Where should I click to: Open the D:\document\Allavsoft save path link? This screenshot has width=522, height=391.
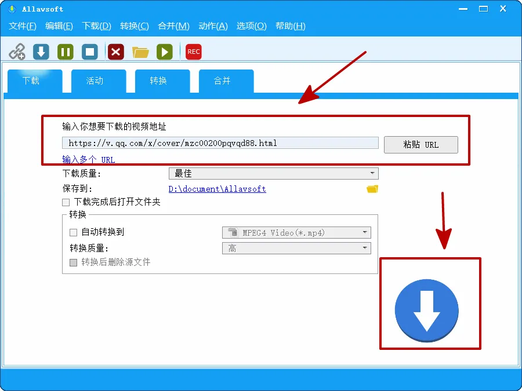[217, 189]
